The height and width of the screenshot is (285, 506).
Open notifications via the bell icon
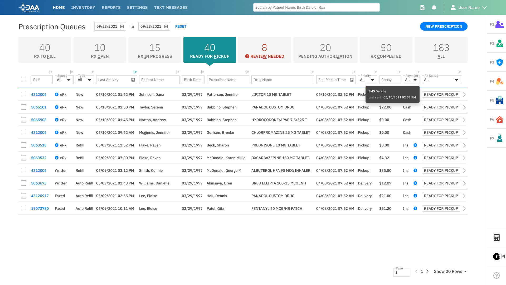click(434, 7)
